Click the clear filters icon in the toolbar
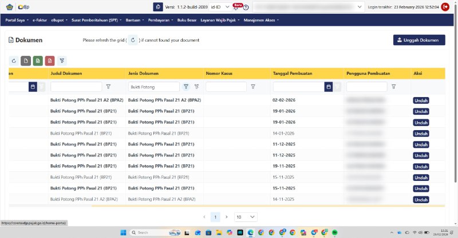 tap(62, 60)
